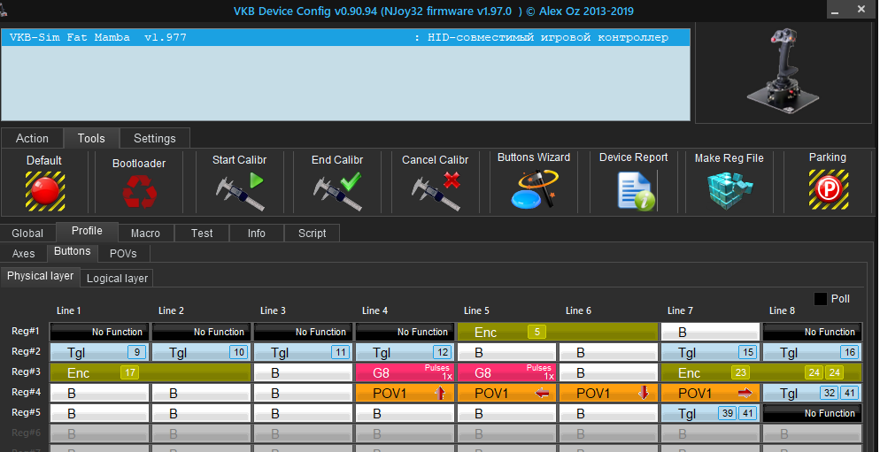880x452 pixels.
Task: Open the Device Report
Action: [636, 191]
